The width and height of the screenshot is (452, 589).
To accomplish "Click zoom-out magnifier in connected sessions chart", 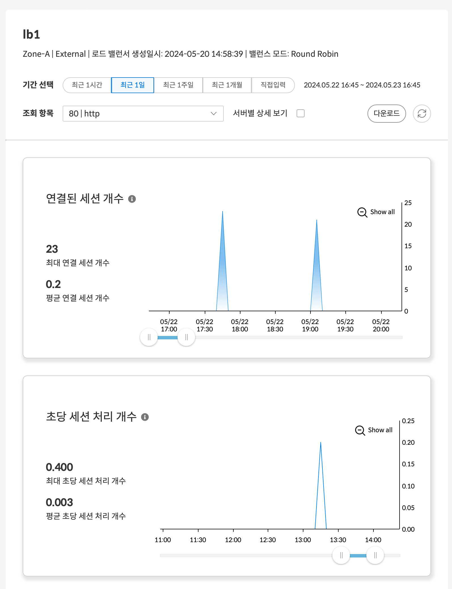I will pyautogui.click(x=362, y=212).
